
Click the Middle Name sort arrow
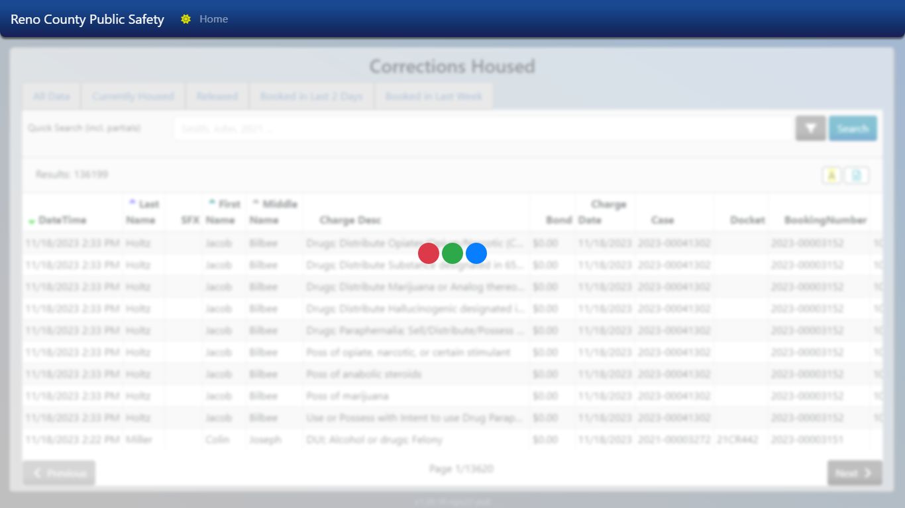coord(256,202)
